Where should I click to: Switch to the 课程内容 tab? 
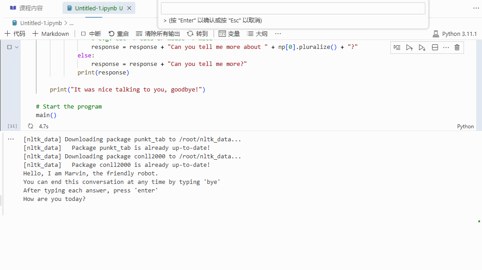[27, 8]
